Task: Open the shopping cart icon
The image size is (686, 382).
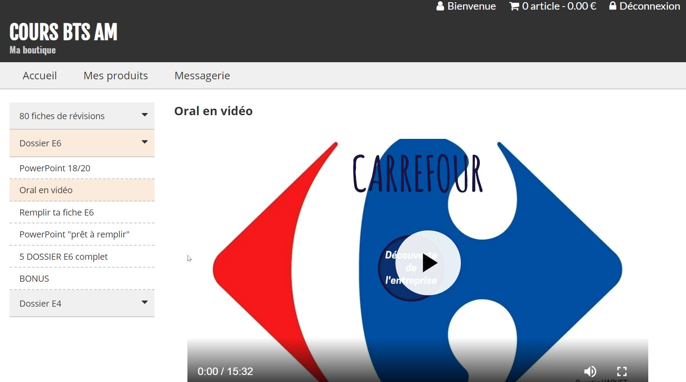Action: click(x=514, y=6)
